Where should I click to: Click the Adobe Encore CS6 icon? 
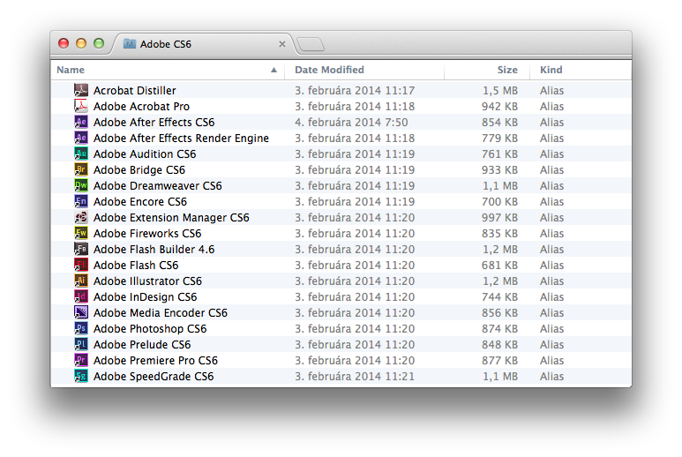pos(81,201)
